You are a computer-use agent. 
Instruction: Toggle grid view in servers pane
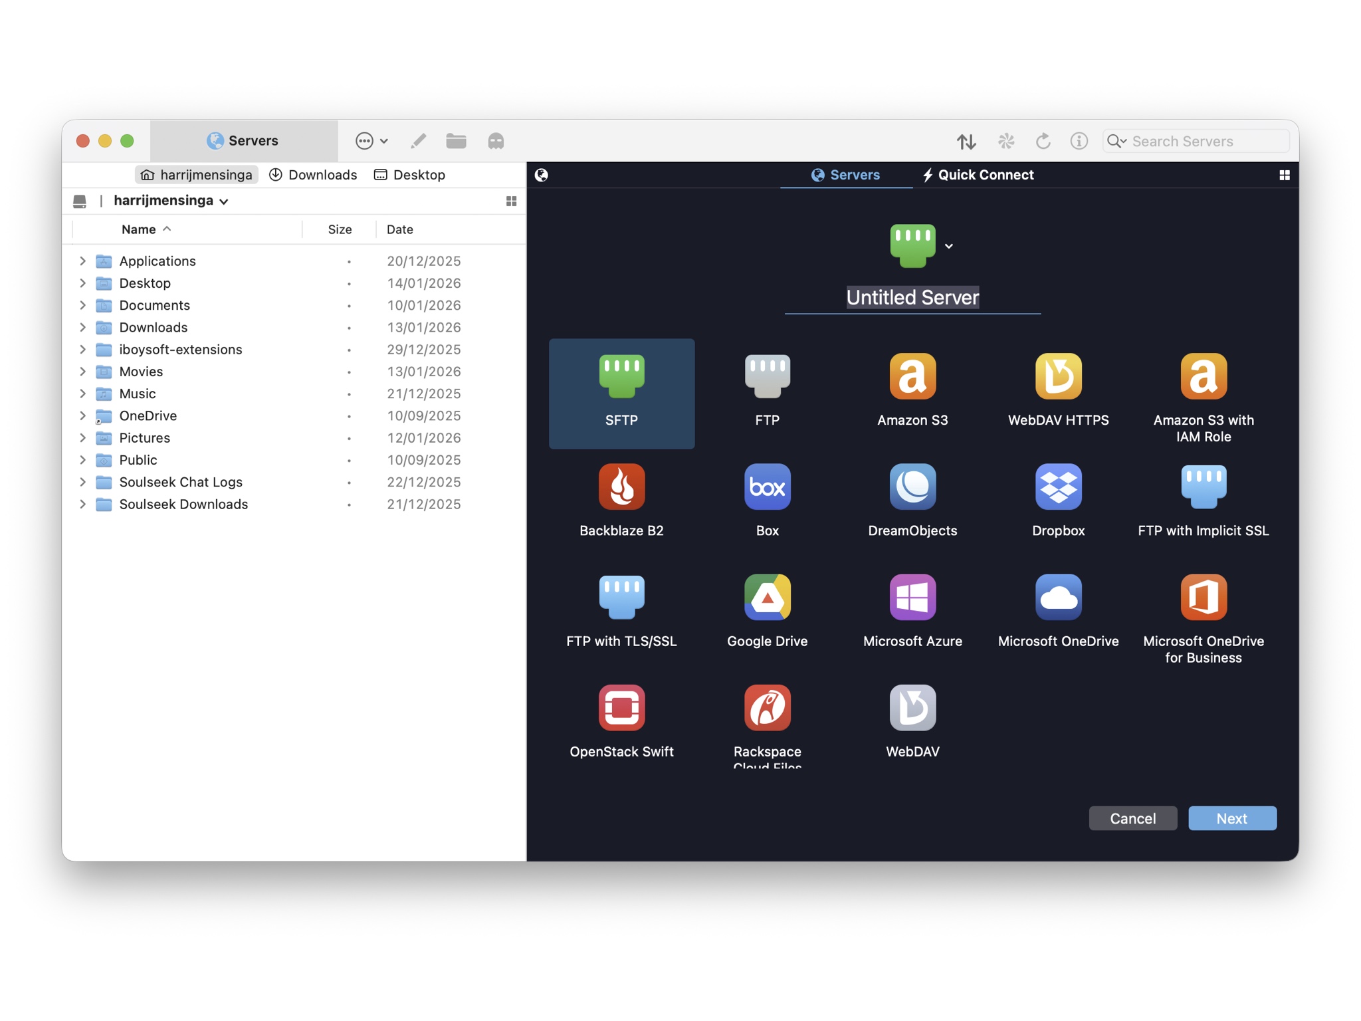(x=1284, y=175)
